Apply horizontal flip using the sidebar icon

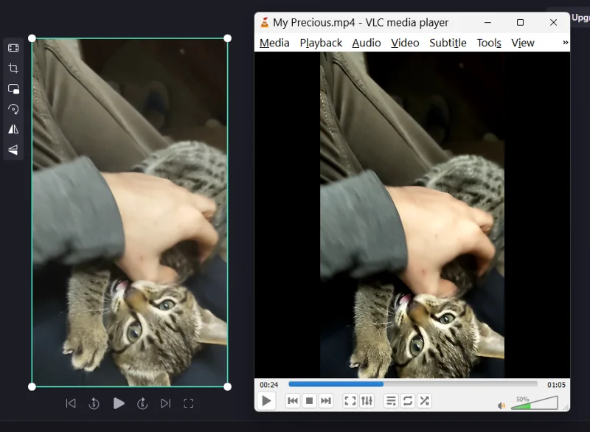pos(13,130)
